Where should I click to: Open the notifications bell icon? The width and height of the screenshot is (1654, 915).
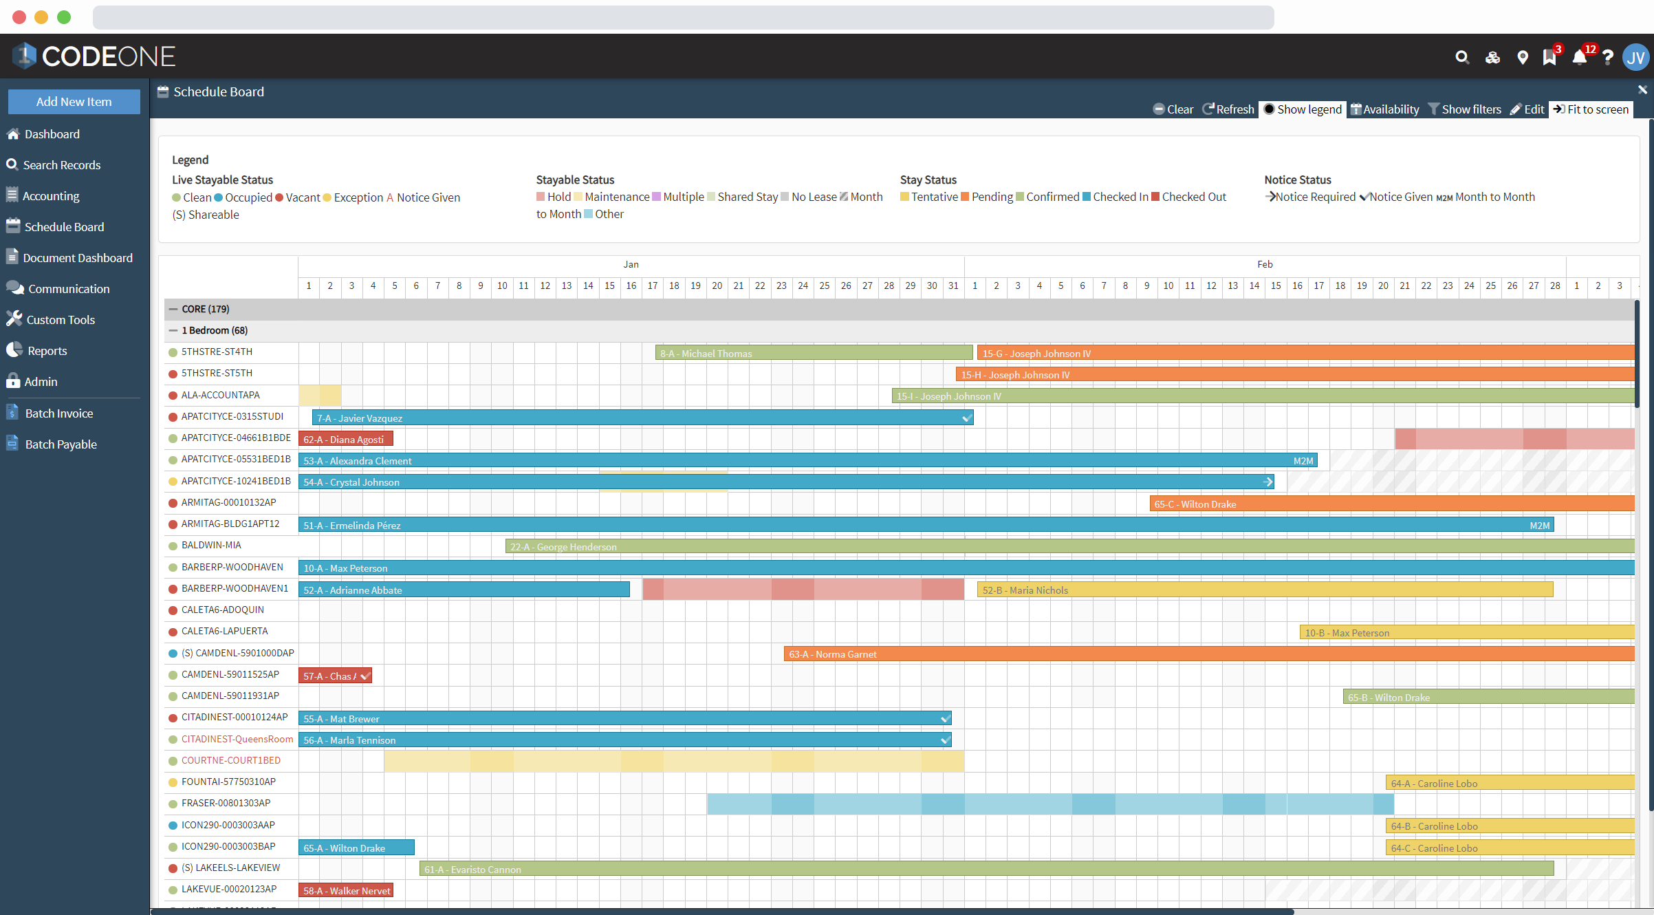(1580, 57)
